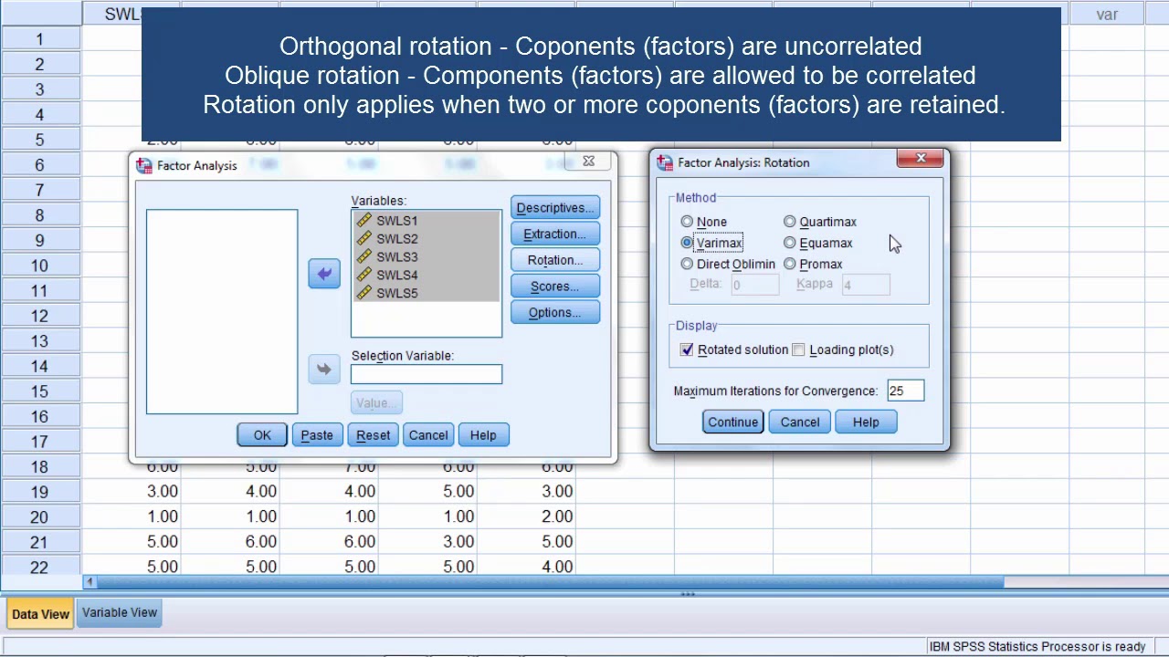Viewport: 1169px width, 657px height.
Task: Click the SWLS3 ruler scale icon
Action: (x=364, y=257)
